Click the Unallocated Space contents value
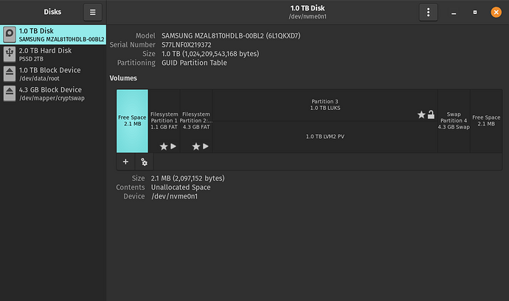Screen dimensions: 509x301 pos(181,187)
